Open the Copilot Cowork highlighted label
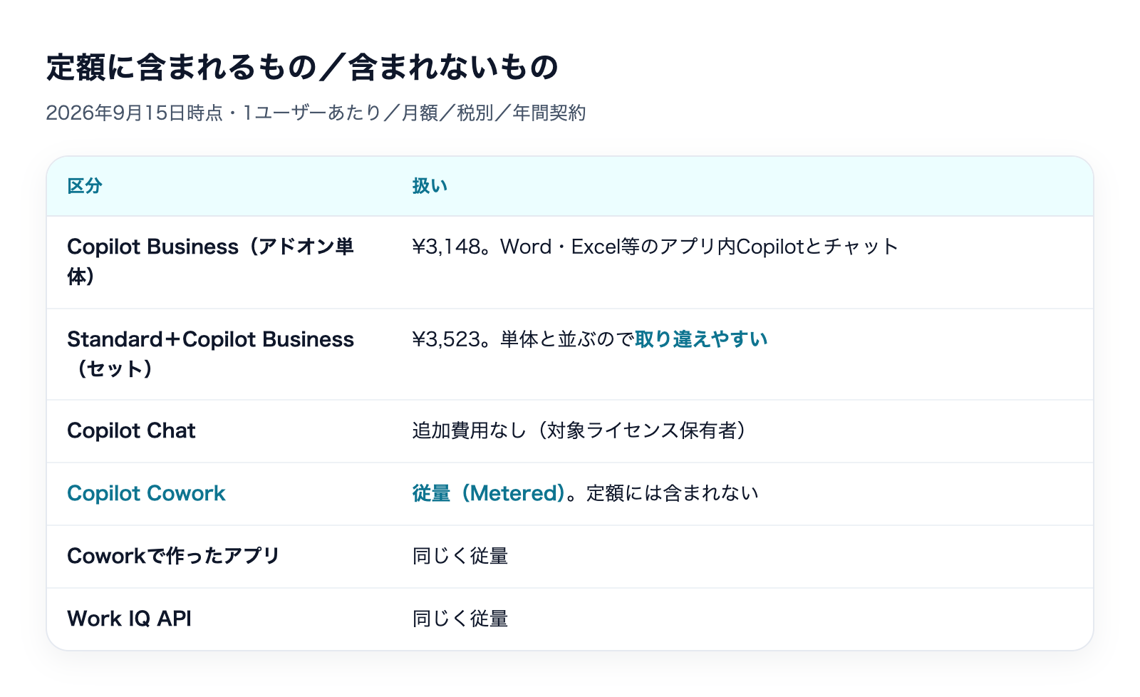The height and width of the screenshot is (697, 1140). click(x=146, y=493)
